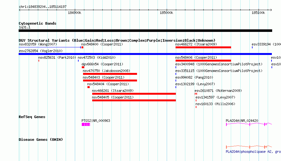This screenshot has width=281, height=161.
Task: Select nsv548405 (Cooper2011) label
Action: pos(113,97)
